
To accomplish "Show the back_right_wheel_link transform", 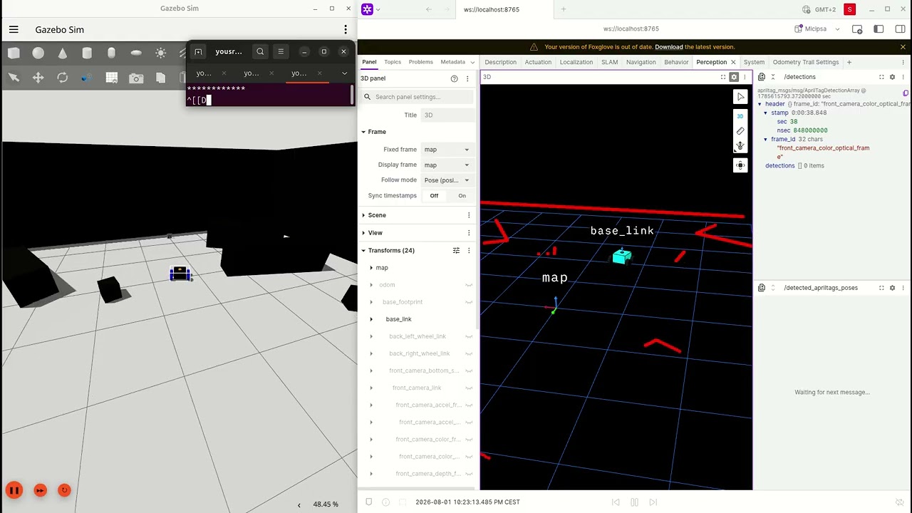I will (469, 353).
